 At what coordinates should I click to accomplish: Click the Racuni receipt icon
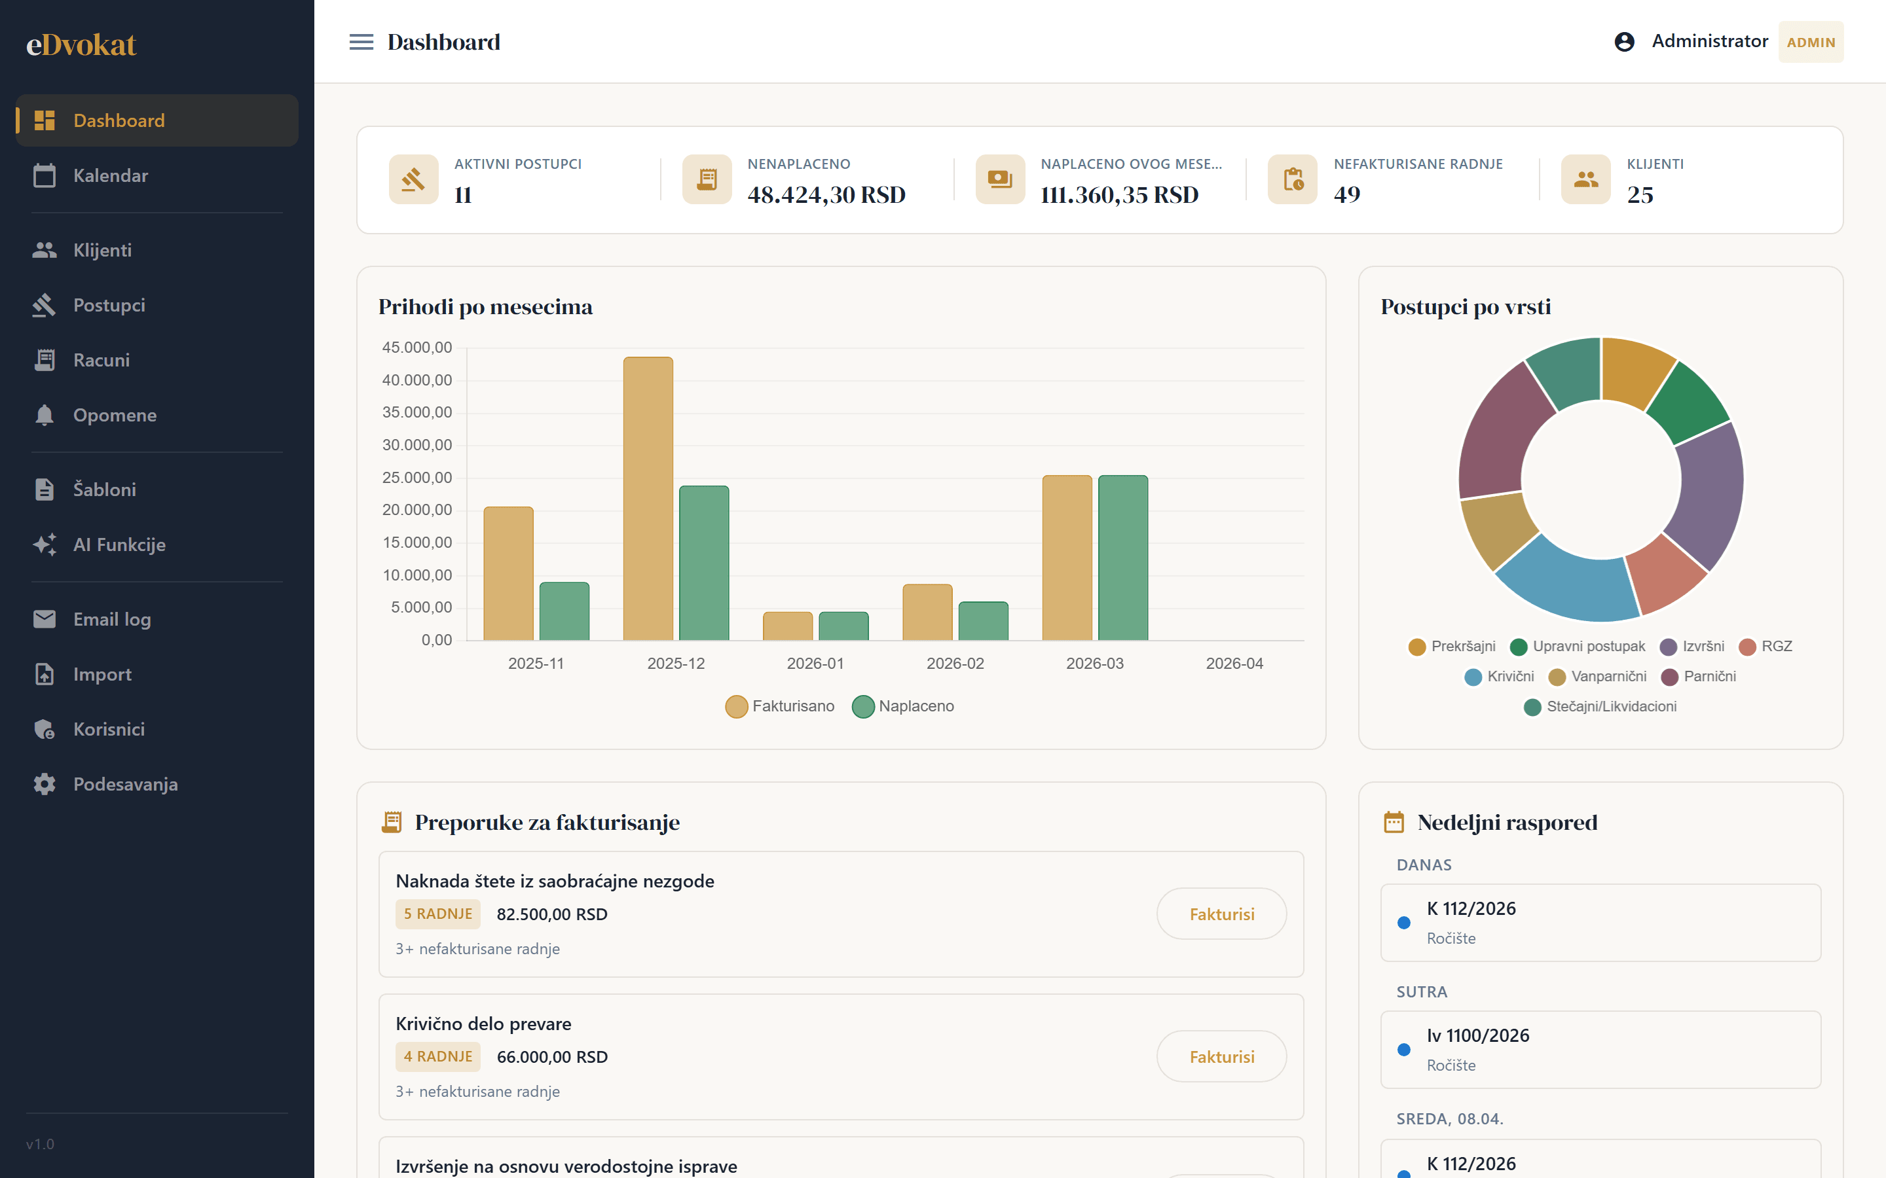45,360
